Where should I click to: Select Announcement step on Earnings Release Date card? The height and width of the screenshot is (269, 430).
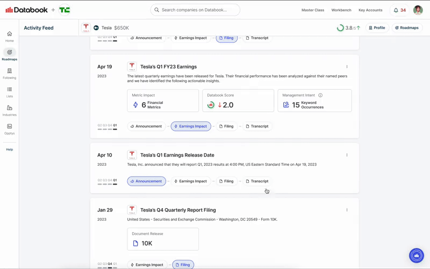click(146, 181)
